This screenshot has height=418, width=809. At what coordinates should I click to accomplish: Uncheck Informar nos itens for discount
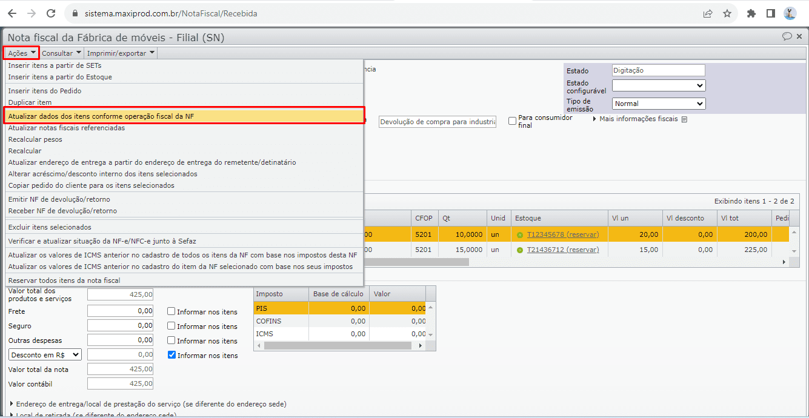[171, 355]
